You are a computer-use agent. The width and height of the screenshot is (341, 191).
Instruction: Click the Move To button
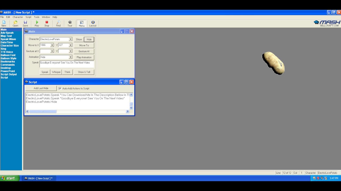click(84, 45)
